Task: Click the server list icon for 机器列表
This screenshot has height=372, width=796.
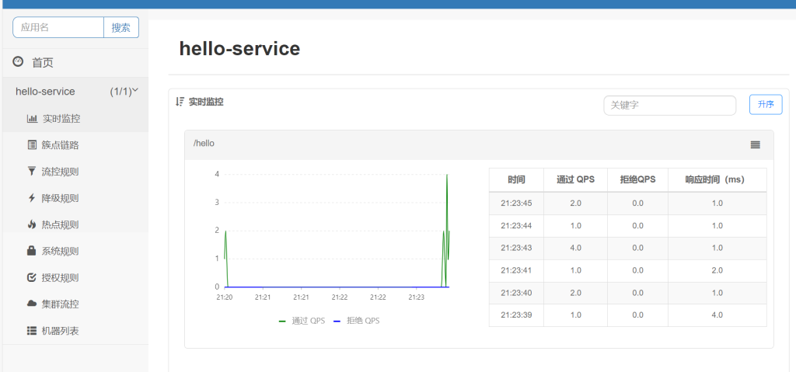Action: [x=32, y=330]
